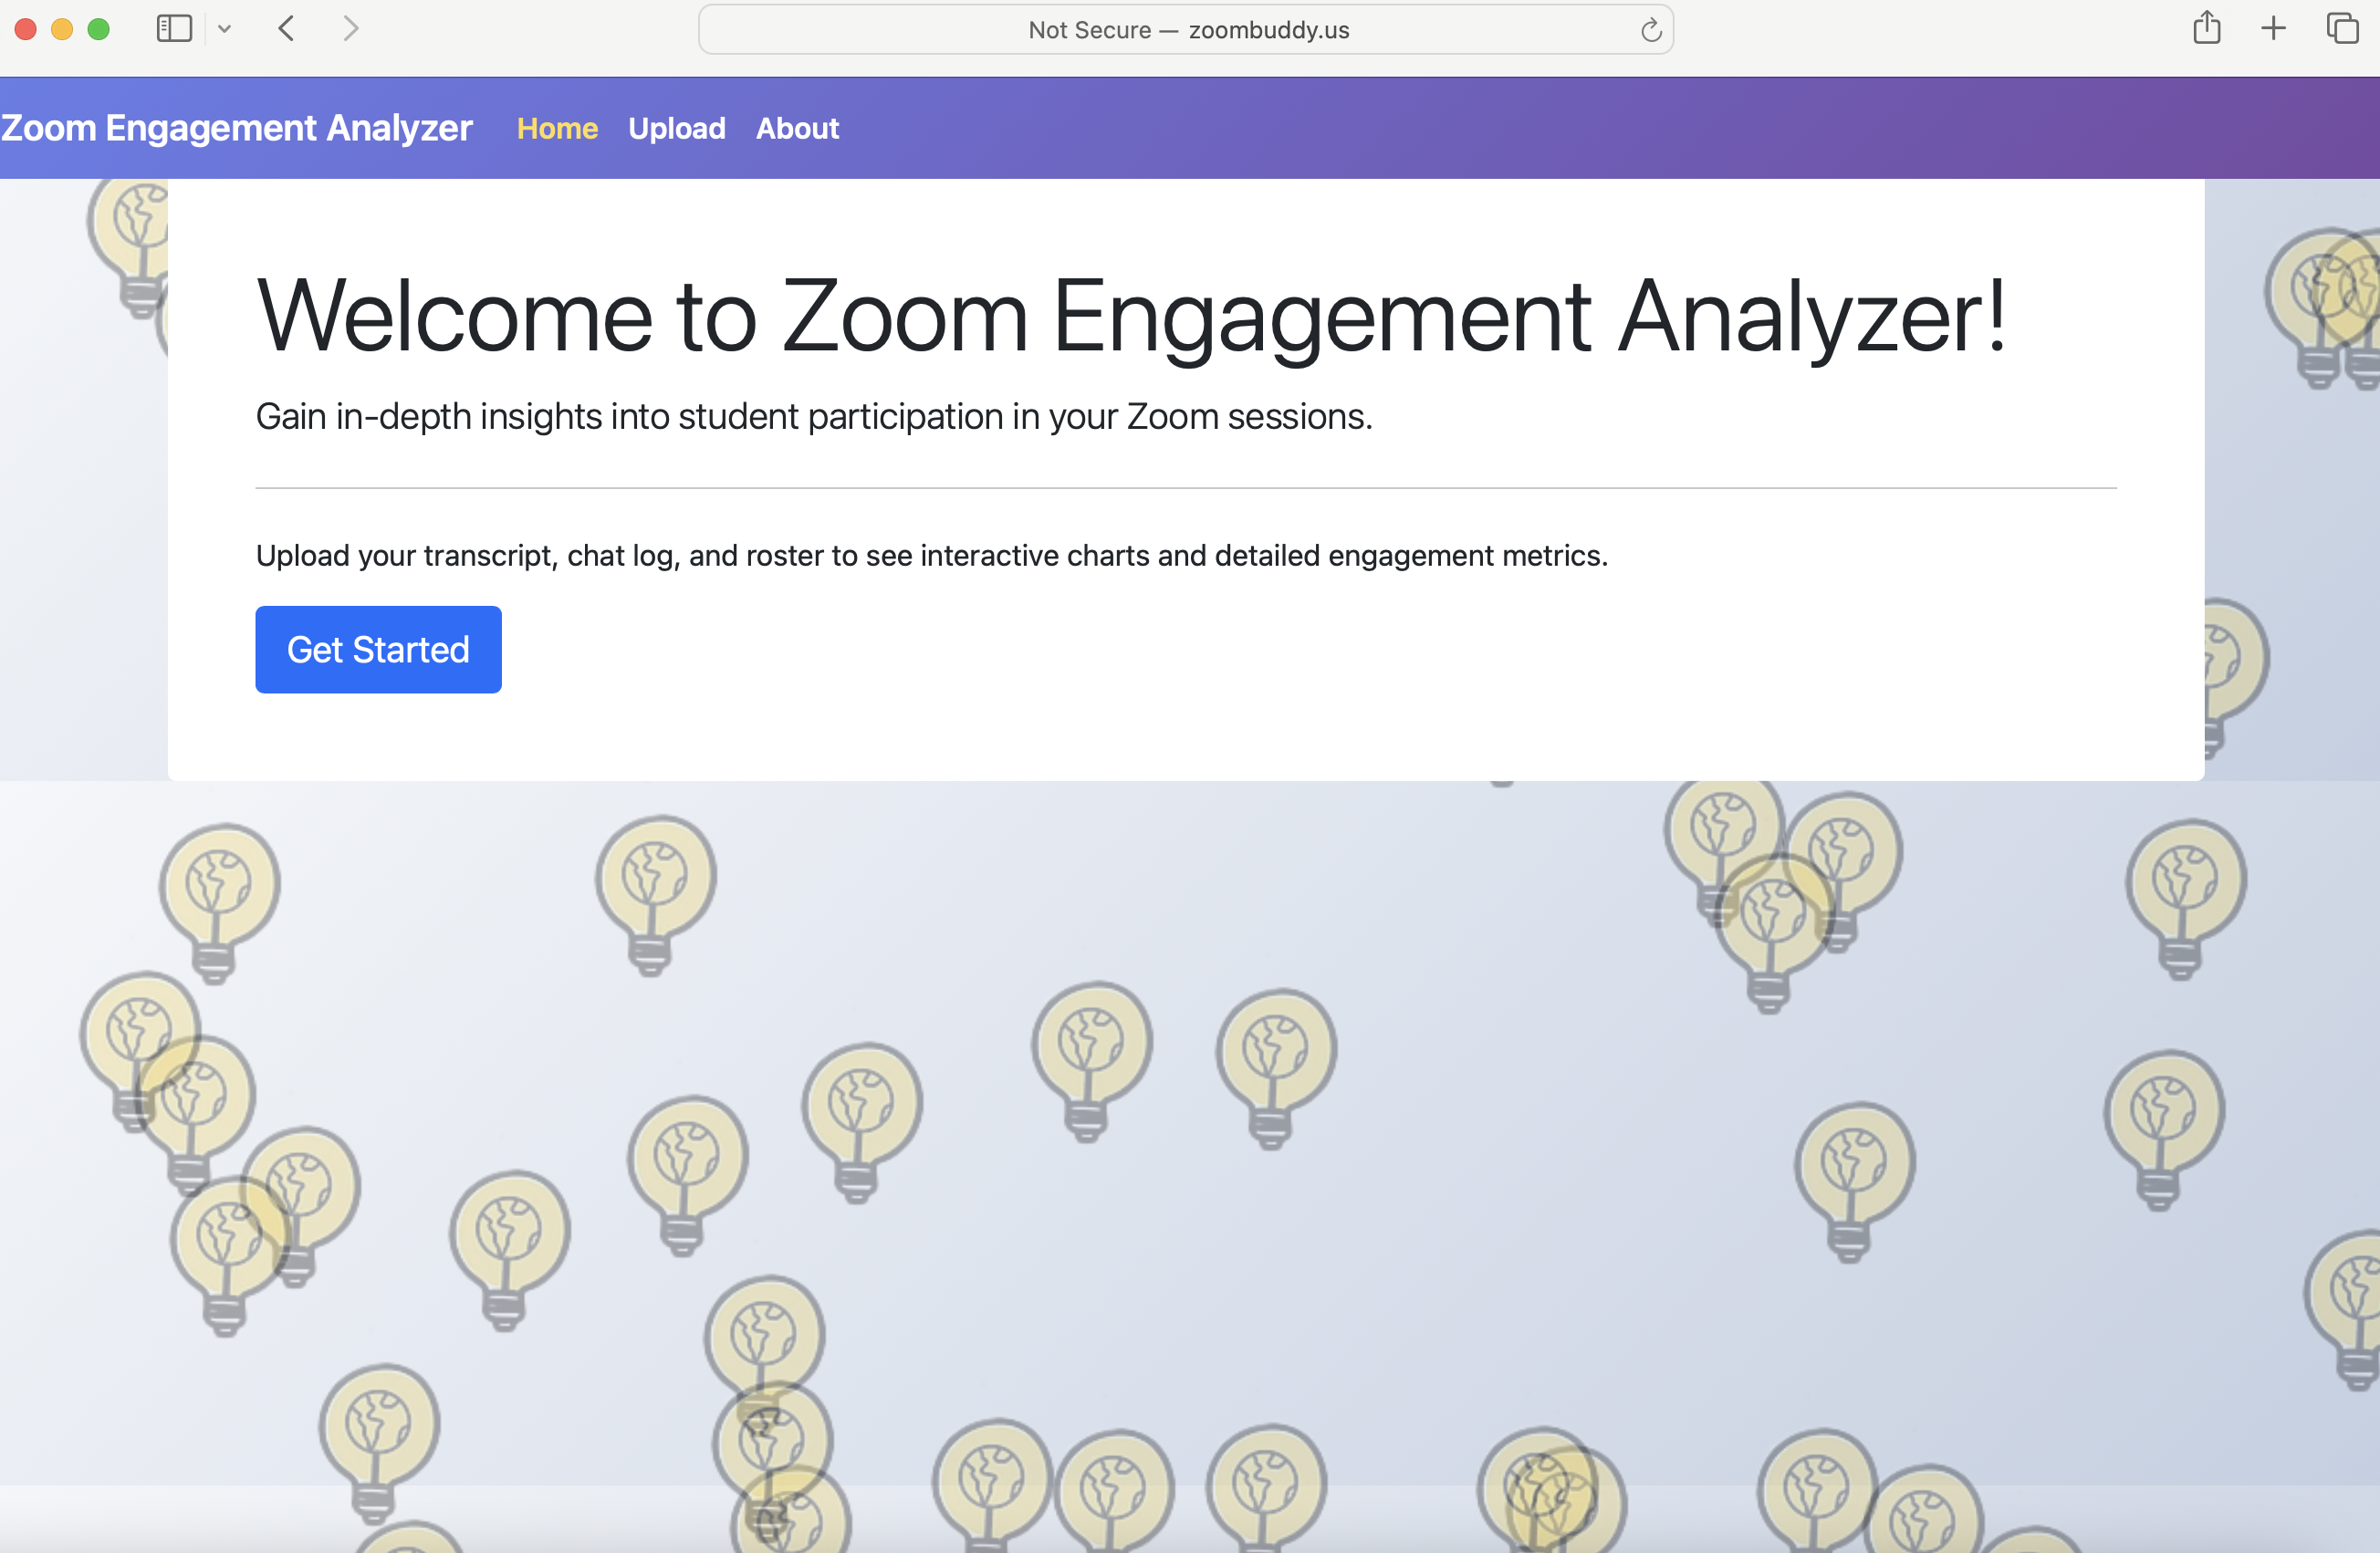Image resolution: width=2380 pixels, height=1553 pixels.
Task: Open a new tab with plus icon
Action: [2273, 28]
